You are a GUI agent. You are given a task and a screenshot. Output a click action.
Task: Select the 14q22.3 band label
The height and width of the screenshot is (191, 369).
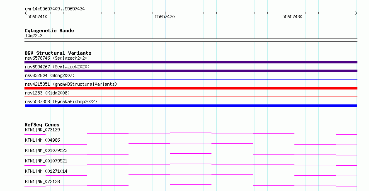click(x=34, y=36)
